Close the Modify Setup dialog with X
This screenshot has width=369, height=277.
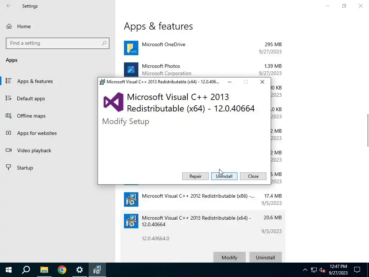(262, 82)
